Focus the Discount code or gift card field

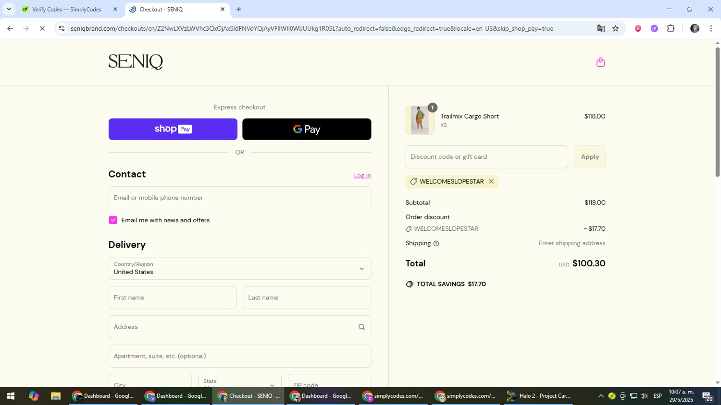coord(487,157)
